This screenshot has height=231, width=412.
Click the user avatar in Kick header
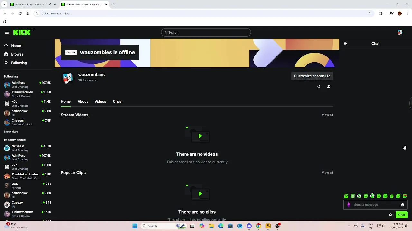400,32
